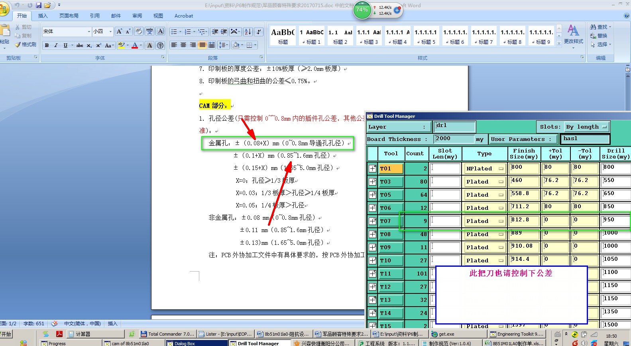
Task: Switch to the 引用 ribbon tab
Action: tap(94, 16)
